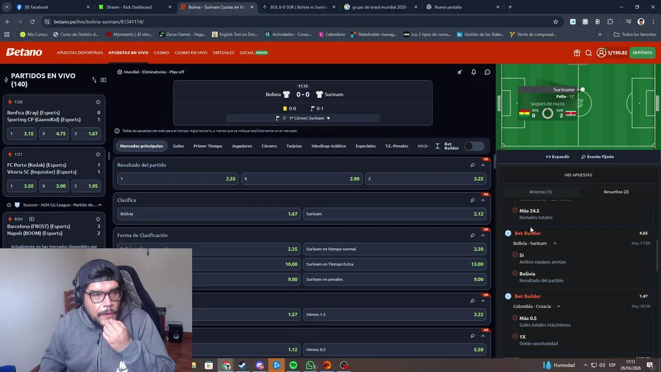Open the search magnifier in Betano header
This screenshot has height=372, width=661.
[589, 53]
